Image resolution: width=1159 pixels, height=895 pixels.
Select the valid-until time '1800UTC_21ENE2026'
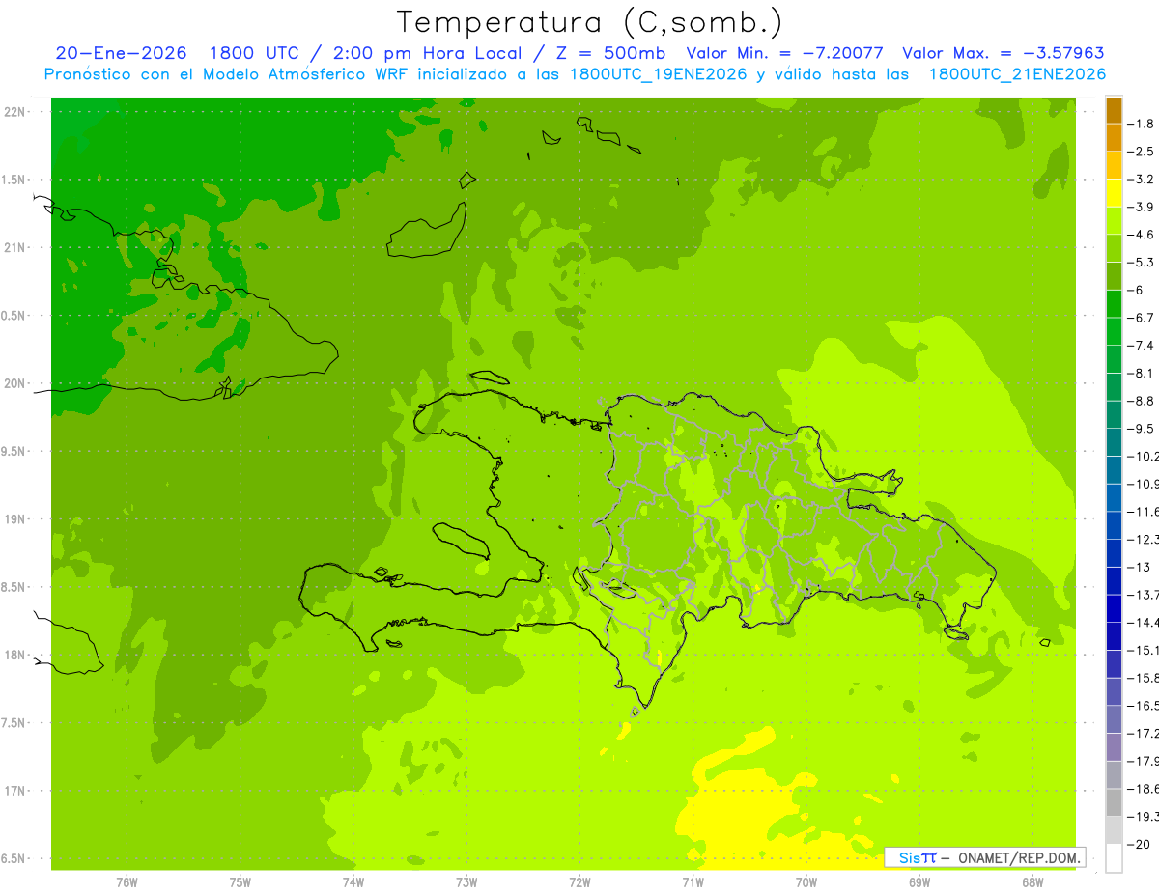tap(1018, 73)
